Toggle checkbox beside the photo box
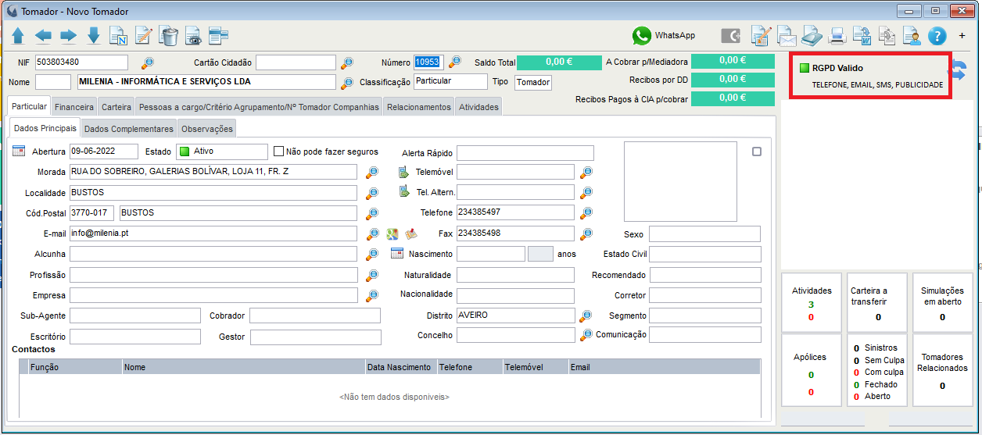The image size is (982, 435). tap(757, 152)
